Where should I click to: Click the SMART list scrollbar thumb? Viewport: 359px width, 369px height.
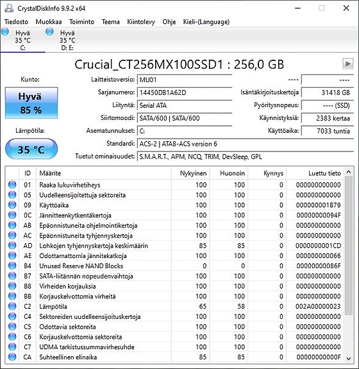(x=349, y=246)
